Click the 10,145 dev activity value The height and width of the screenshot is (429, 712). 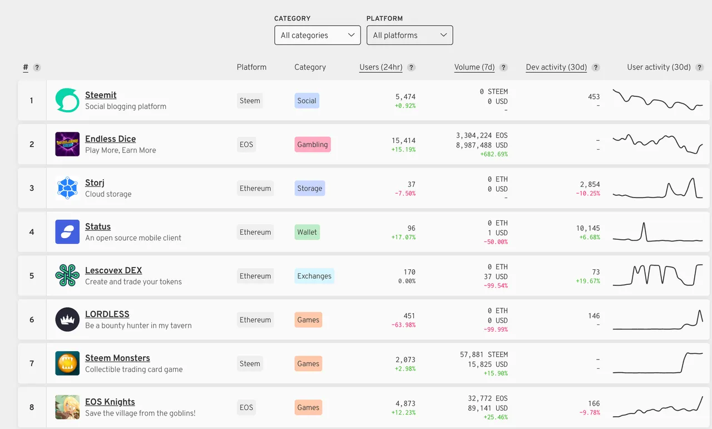[588, 228]
